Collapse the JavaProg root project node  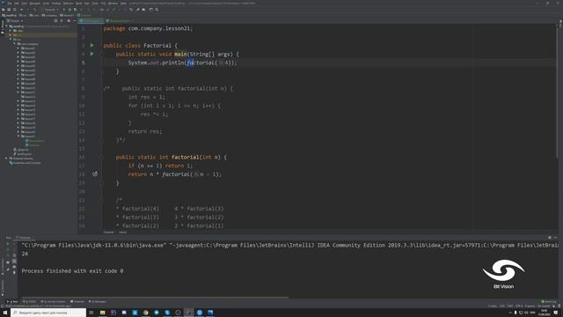tap(6, 26)
